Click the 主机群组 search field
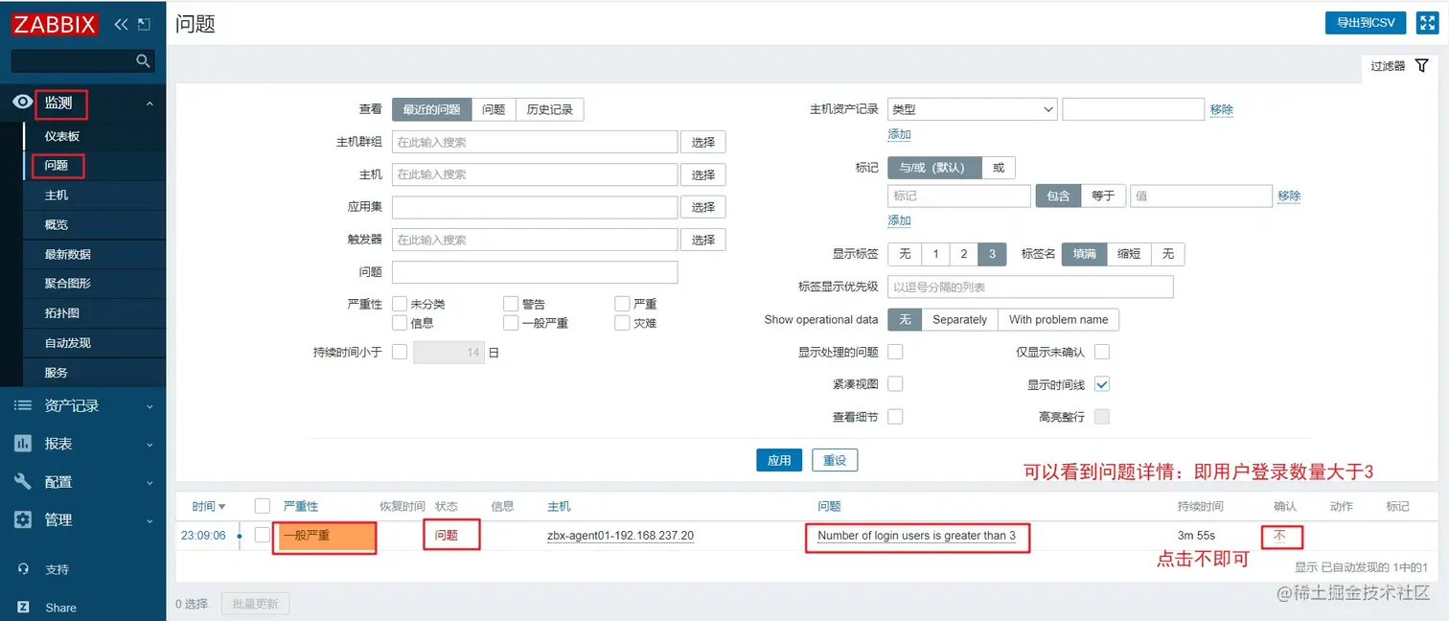 [x=535, y=142]
